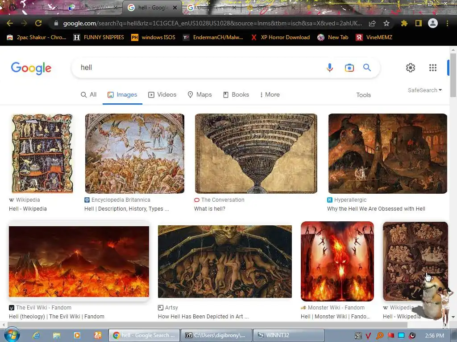Click the Google logo
Image resolution: width=457 pixels, height=342 pixels.
tap(31, 68)
